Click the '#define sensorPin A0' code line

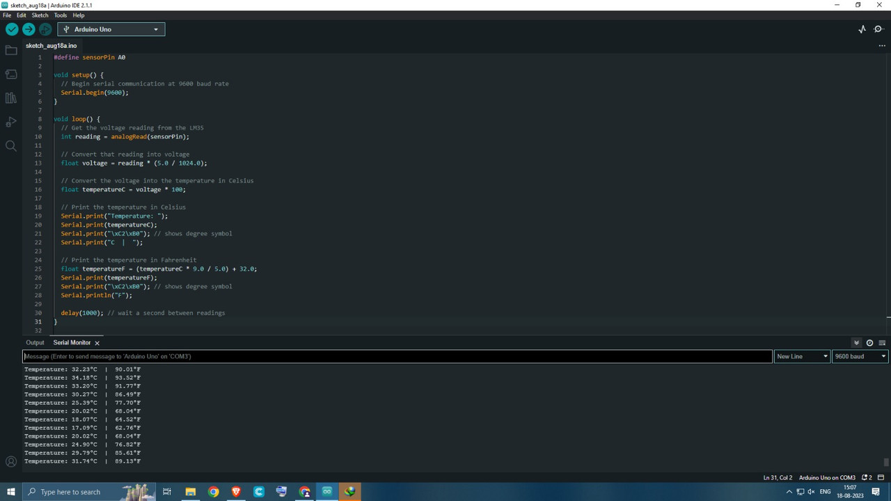pos(90,58)
